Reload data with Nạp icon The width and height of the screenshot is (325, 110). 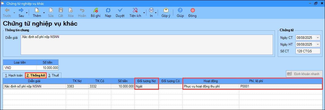108,13
